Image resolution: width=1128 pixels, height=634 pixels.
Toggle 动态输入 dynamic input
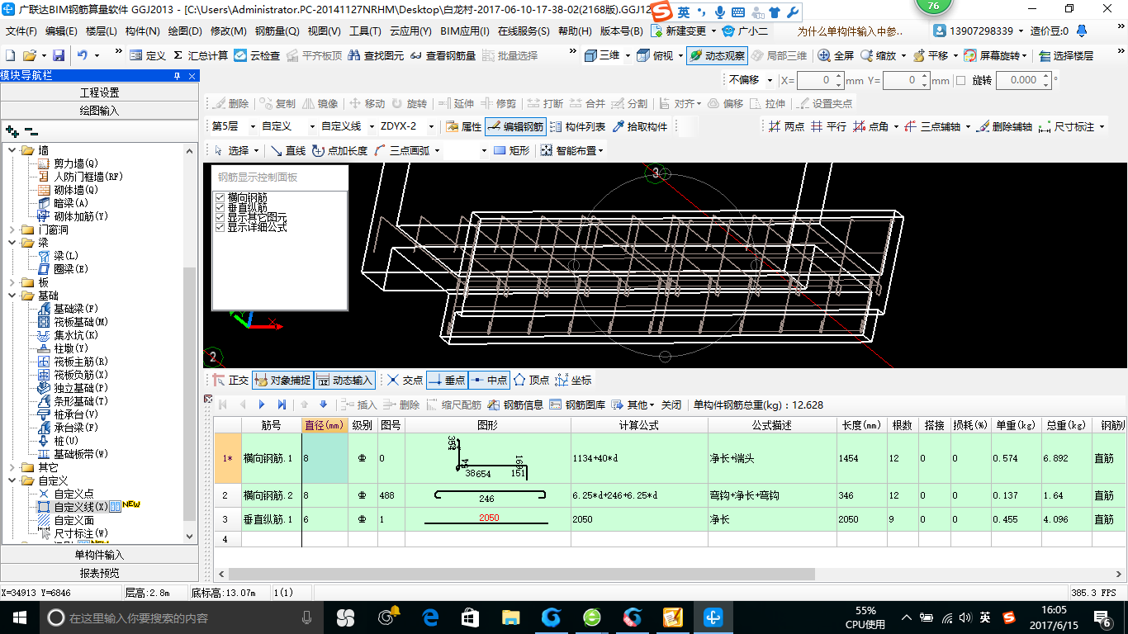point(344,380)
